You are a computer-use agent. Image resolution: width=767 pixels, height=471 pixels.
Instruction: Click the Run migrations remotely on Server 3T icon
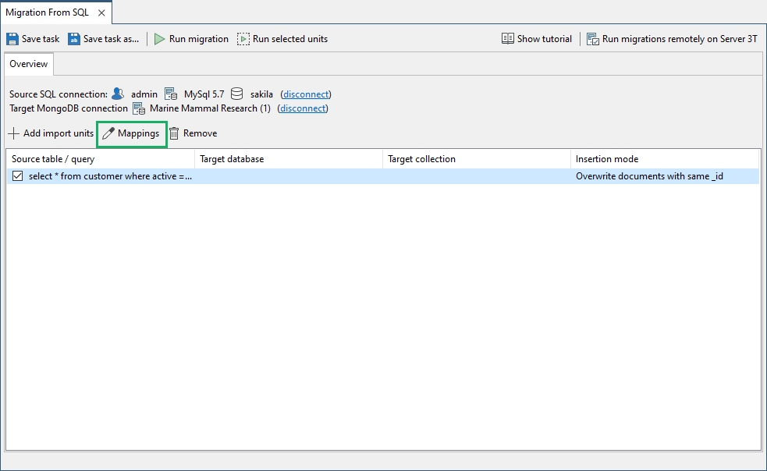click(593, 39)
